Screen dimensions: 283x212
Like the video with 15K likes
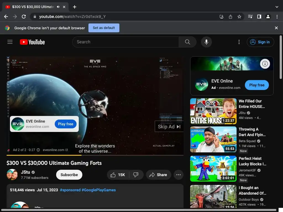118,175
